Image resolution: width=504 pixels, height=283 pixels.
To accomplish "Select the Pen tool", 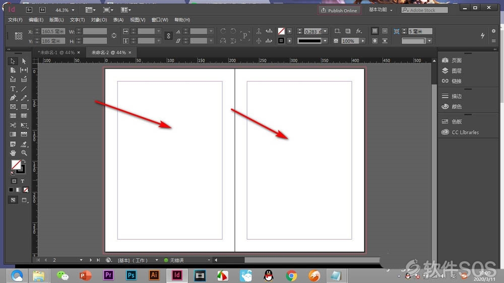I will (13, 98).
